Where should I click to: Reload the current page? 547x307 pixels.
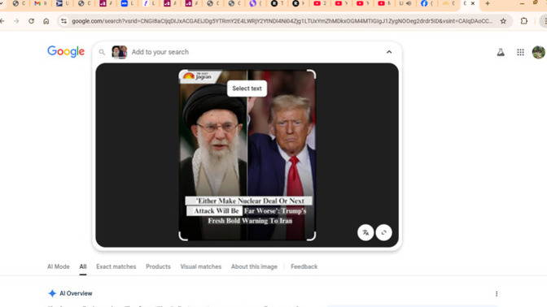(32, 21)
